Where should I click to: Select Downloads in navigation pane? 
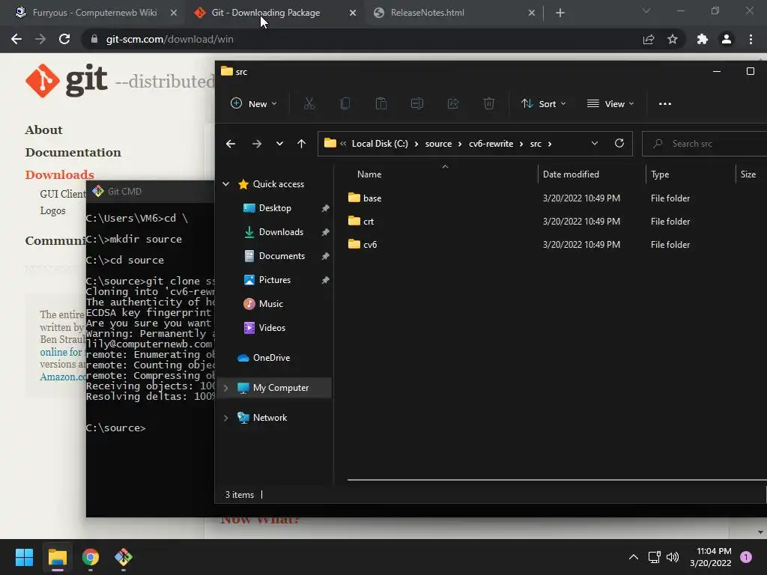[281, 232]
